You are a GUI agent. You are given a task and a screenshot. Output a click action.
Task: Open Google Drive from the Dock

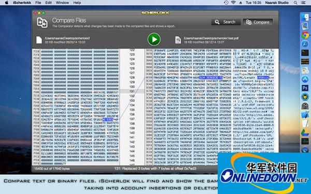pyautogui.click(x=305, y=132)
